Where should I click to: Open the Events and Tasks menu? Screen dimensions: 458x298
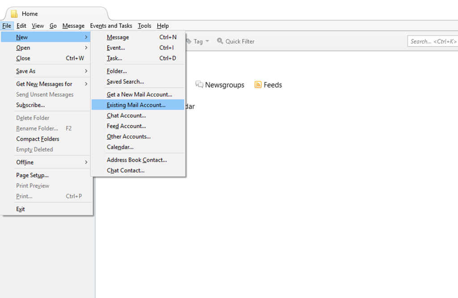pos(111,26)
